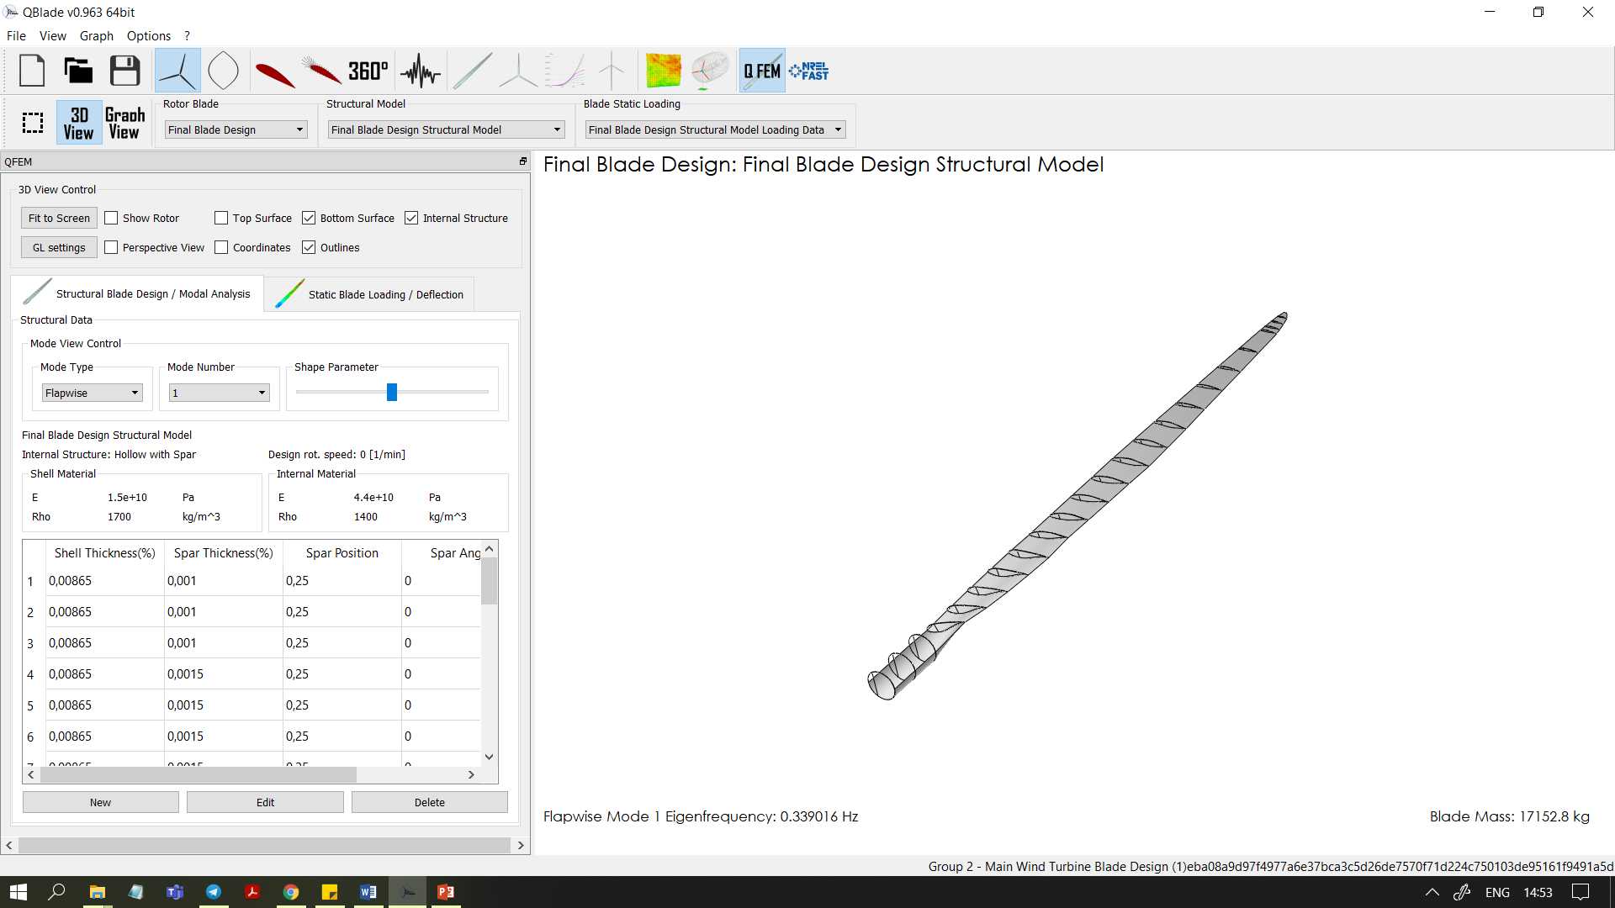Viewport: 1615px width, 908px height.
Task: Enable the Coordinates checkbox
Action: [221, 247]
